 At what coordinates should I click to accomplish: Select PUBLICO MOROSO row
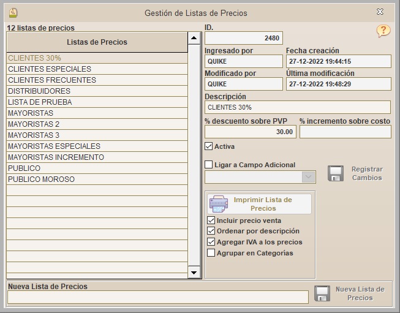(97, 179)
